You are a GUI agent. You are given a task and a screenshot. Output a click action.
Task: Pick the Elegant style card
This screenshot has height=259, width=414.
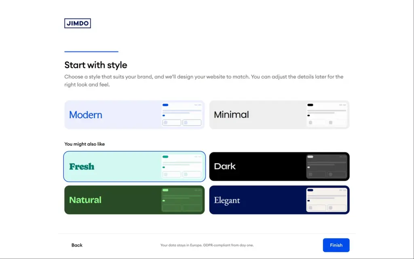(x=279, y=200)
